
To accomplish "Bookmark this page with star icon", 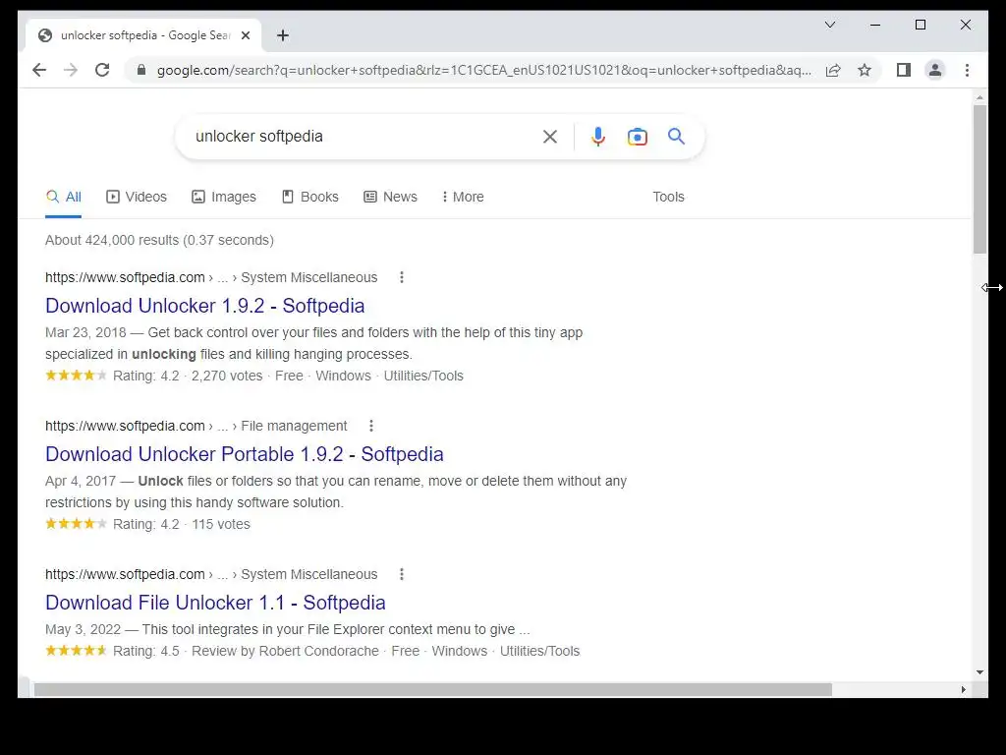I will pos(865,70).
